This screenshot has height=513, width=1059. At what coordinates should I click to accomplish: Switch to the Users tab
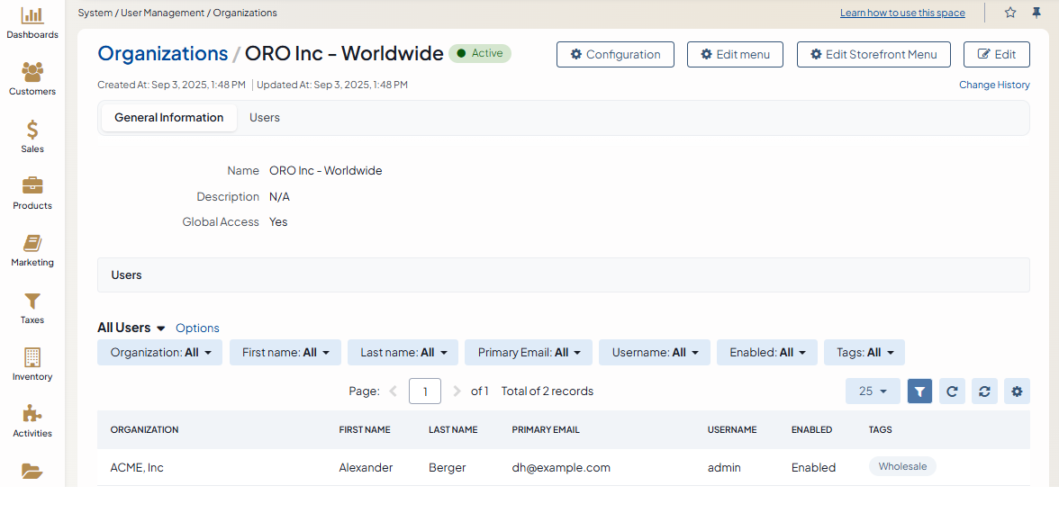[265, 118]
